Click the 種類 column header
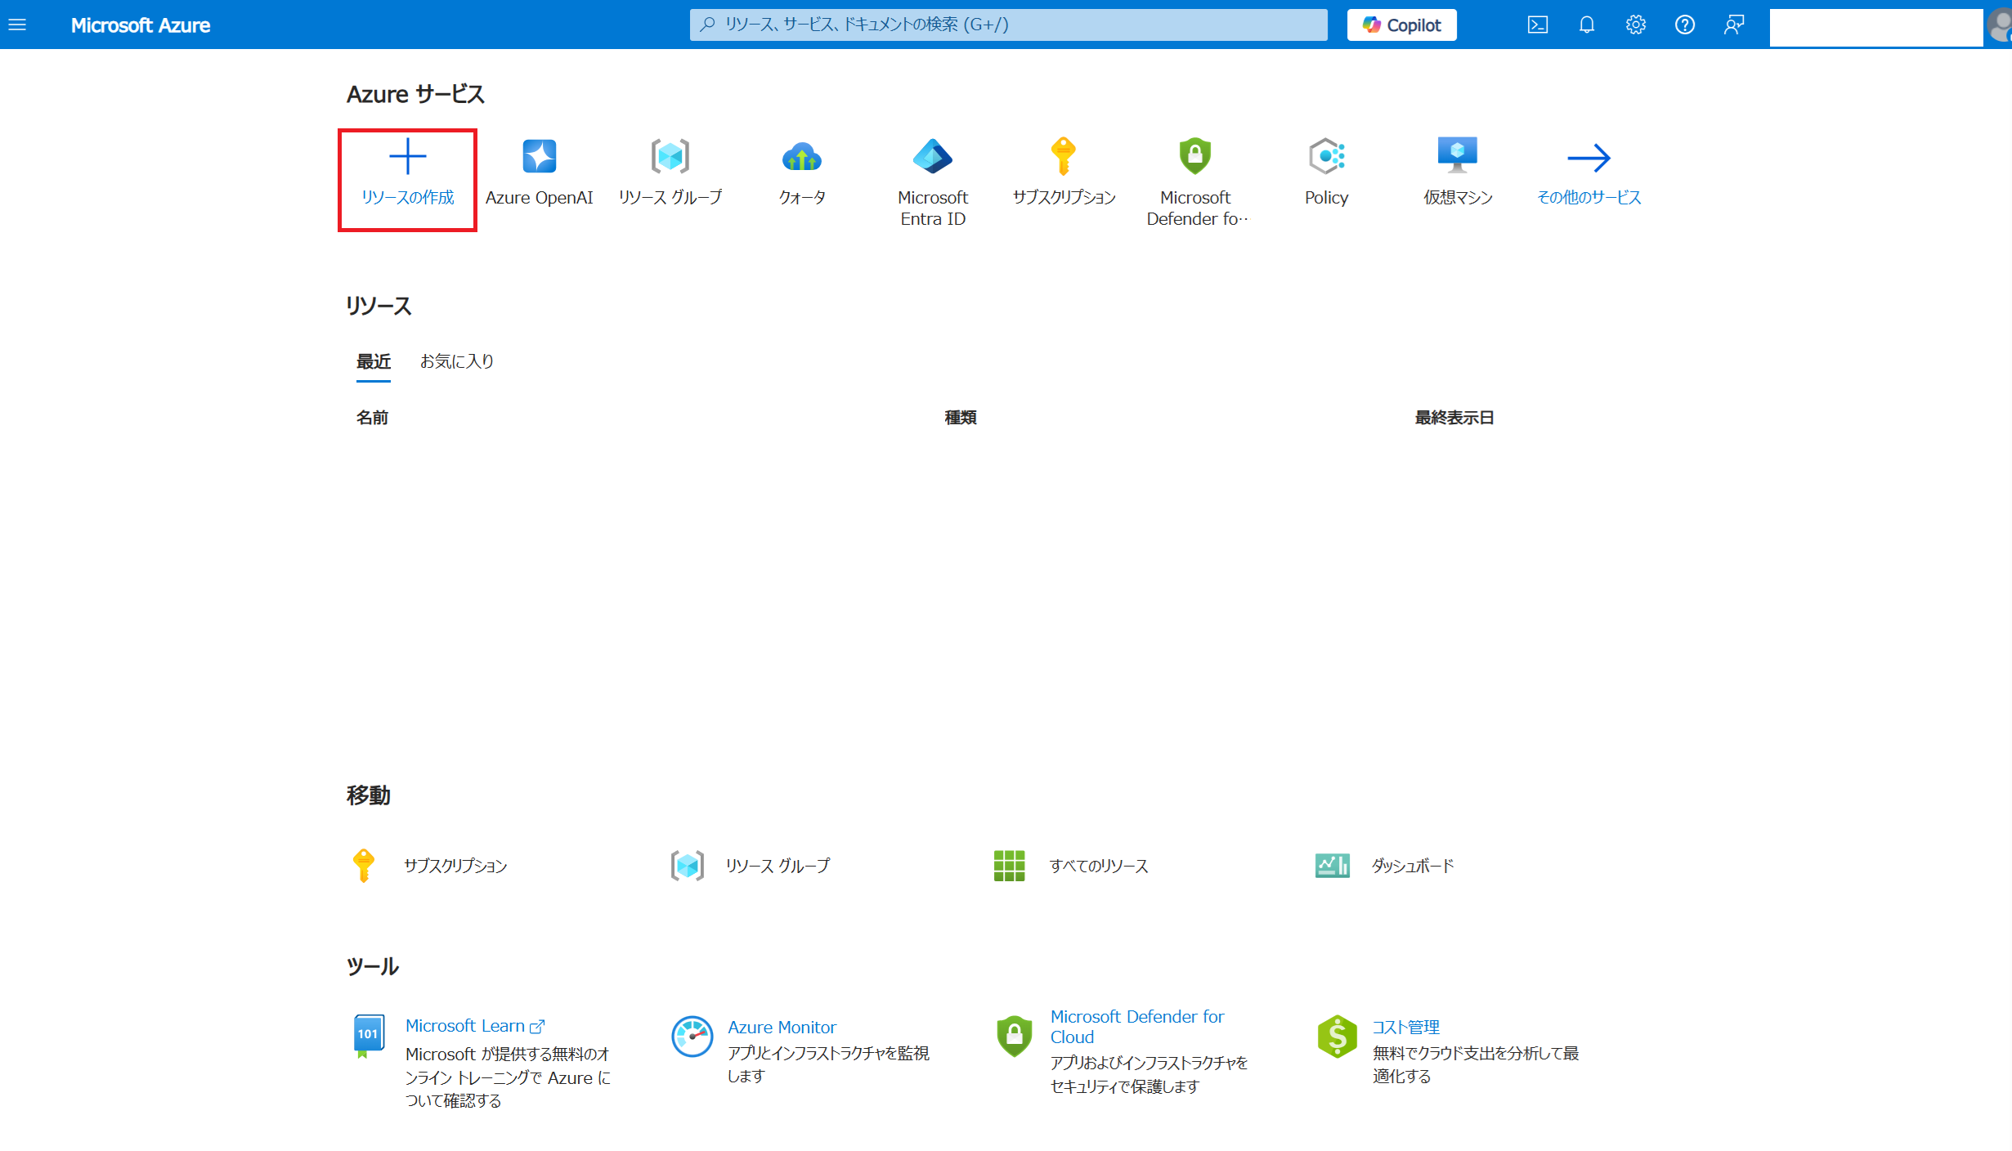This screenshot has width=2012, height=1151. [x=961, y=418]
